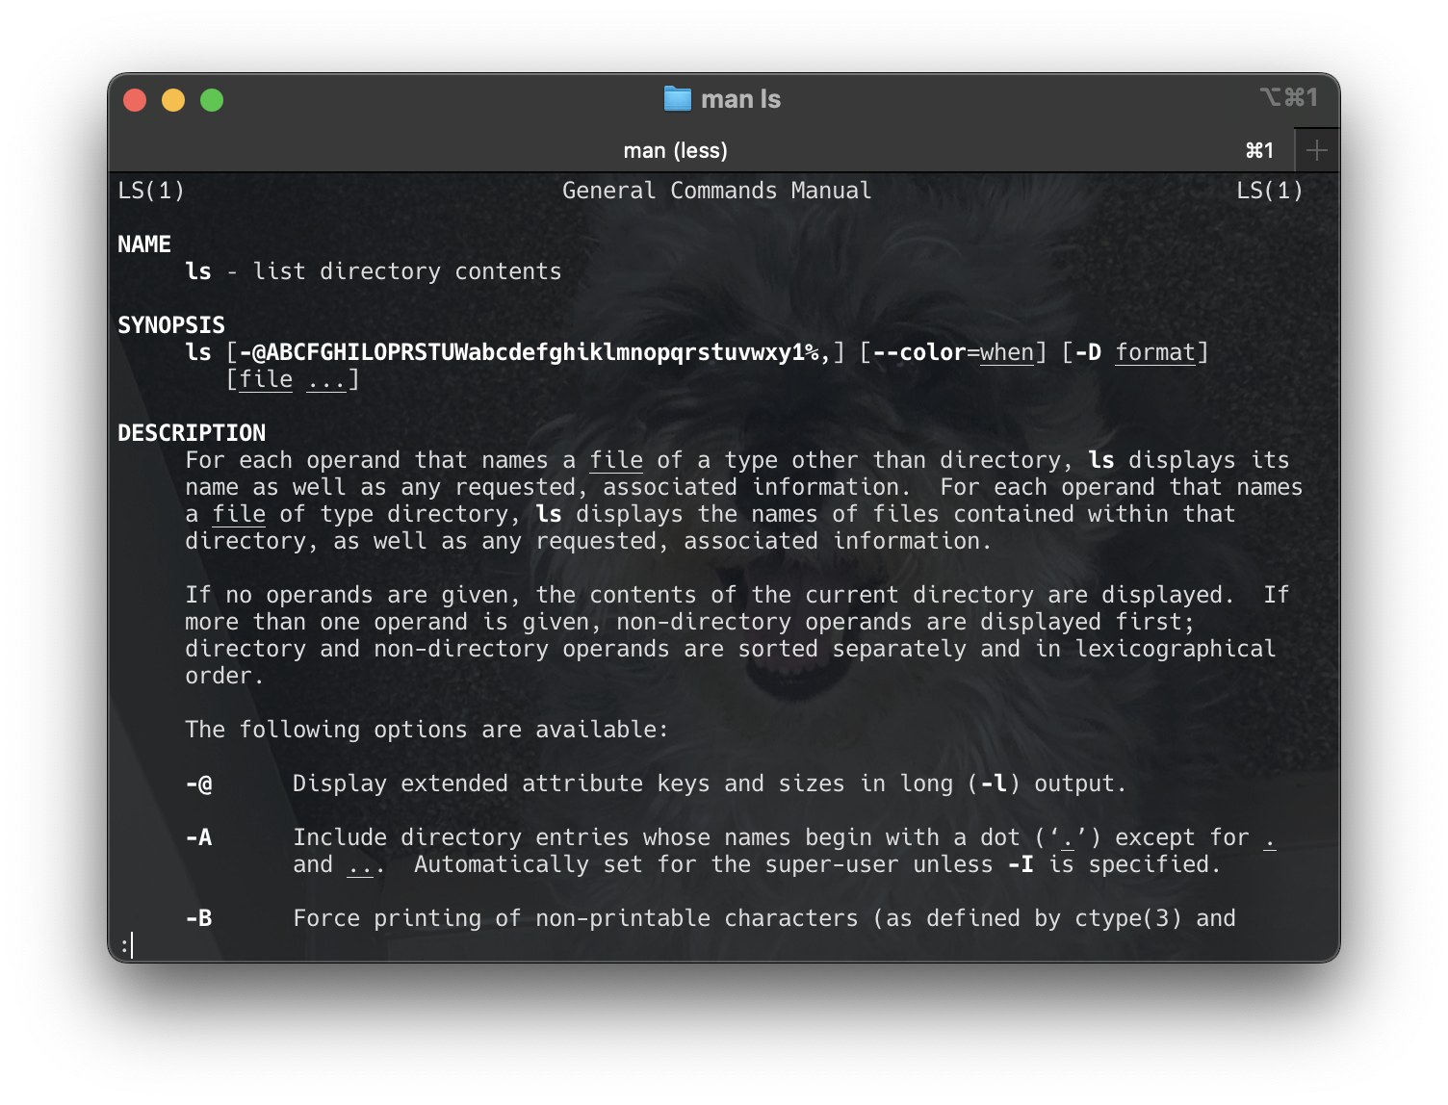Click the "man ls" window title text
The width and height of the screenshot is (1448, 1105).
click(740, 99)
